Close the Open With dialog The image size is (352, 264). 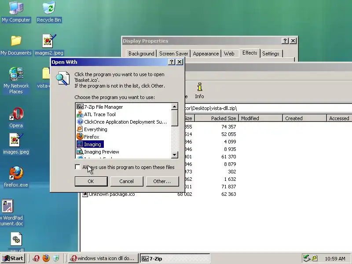click(180, 62)
